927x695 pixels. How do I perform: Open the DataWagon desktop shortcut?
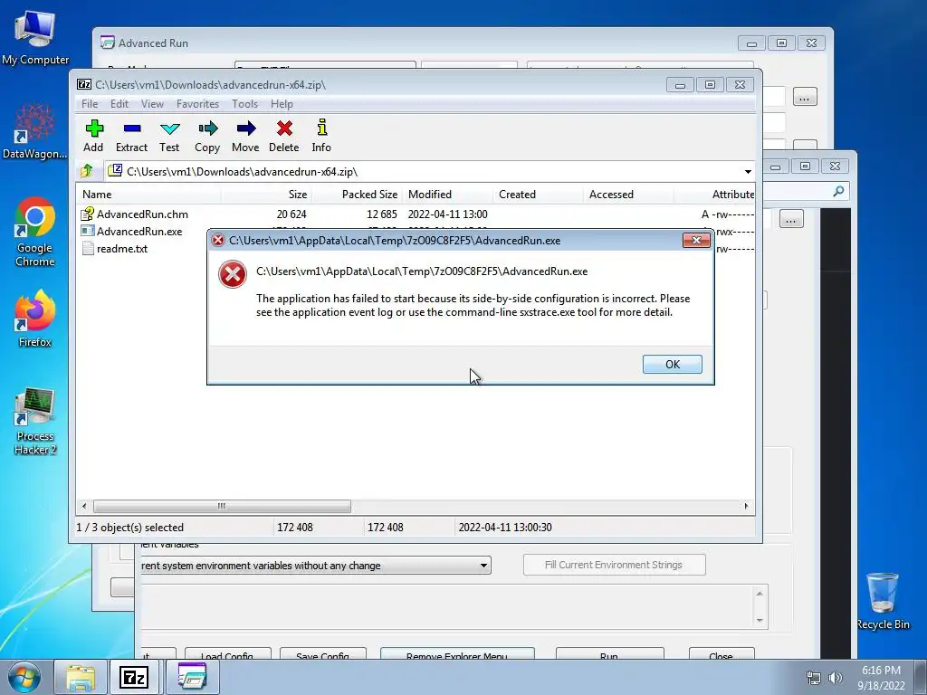[35, 131]
